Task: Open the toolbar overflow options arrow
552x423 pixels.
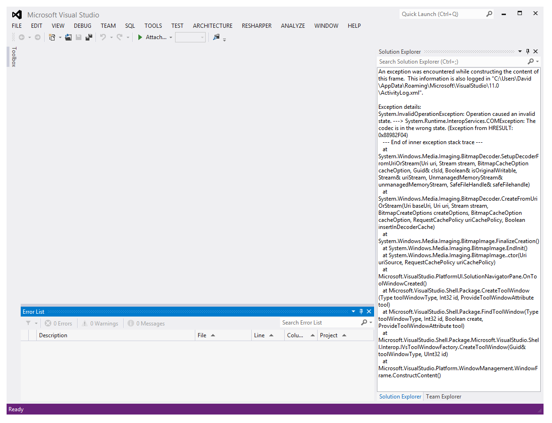Action: click(224, 40)
